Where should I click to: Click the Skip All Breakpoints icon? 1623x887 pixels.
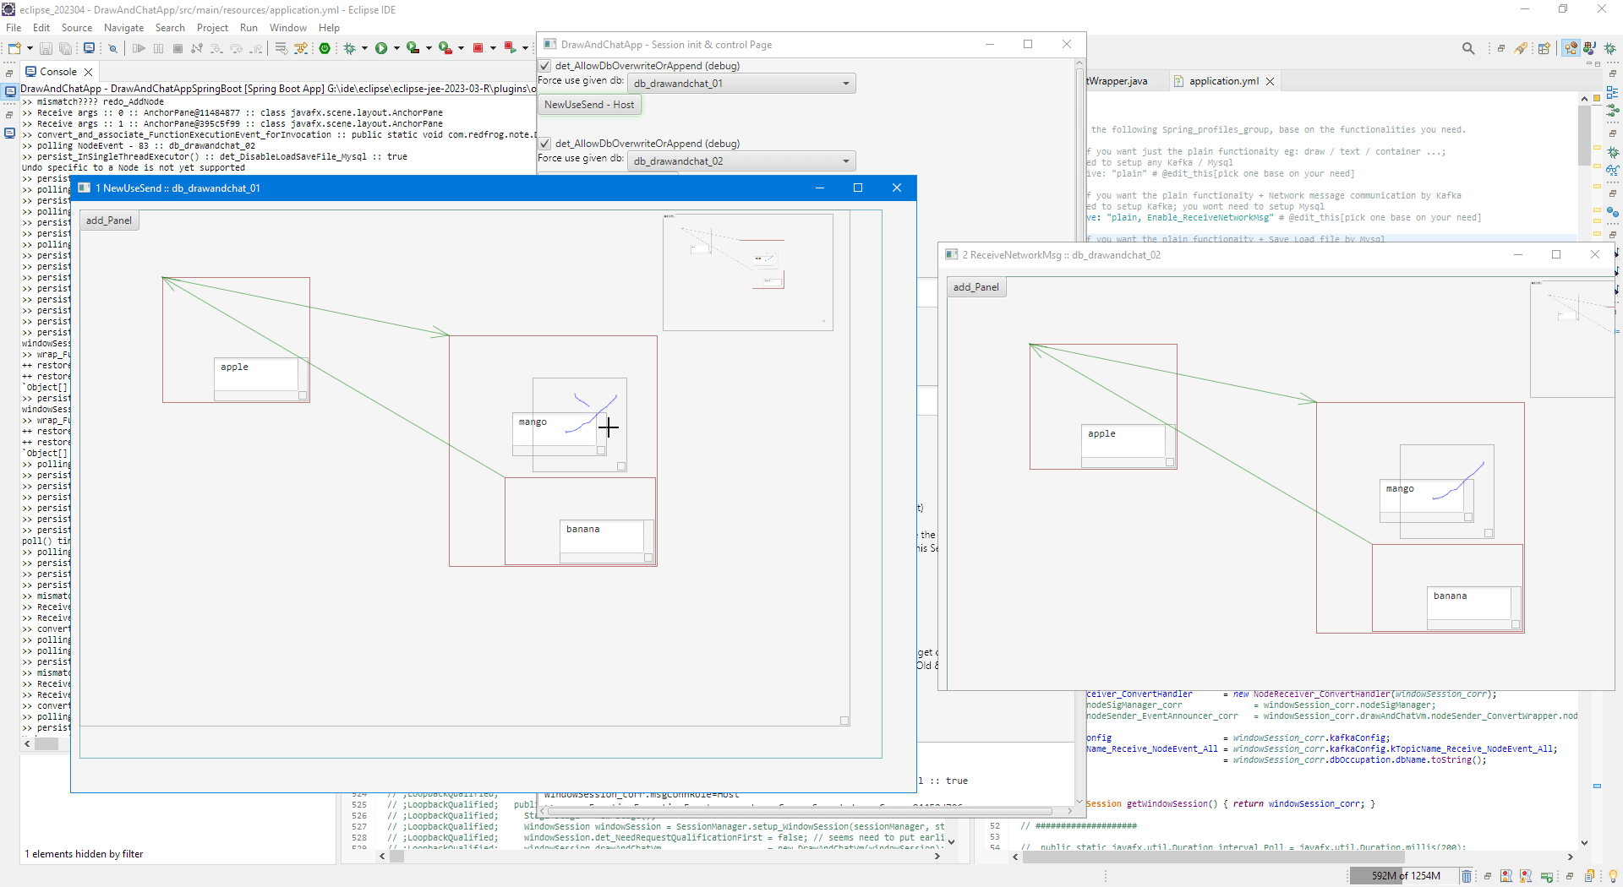click(112, 48)
